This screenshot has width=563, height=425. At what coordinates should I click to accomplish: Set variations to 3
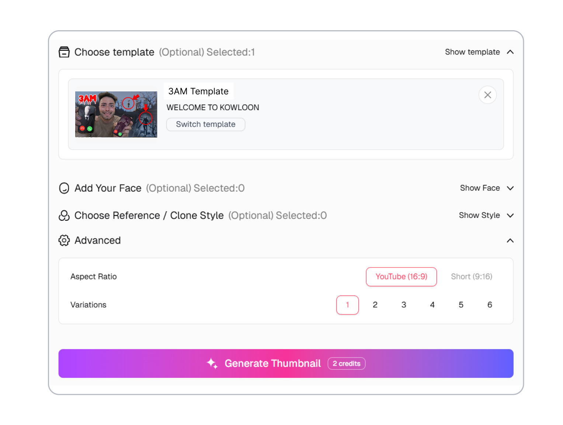tap(404, 305)
